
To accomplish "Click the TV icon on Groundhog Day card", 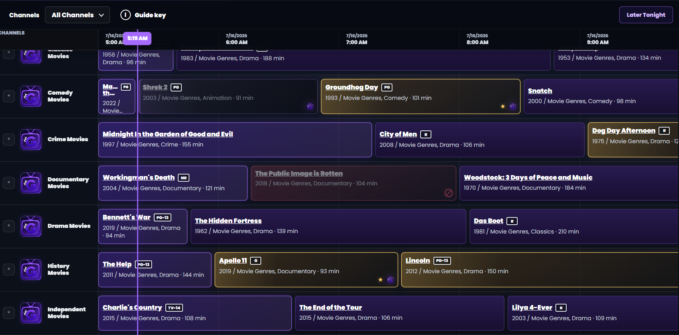I will coord(513,106).
